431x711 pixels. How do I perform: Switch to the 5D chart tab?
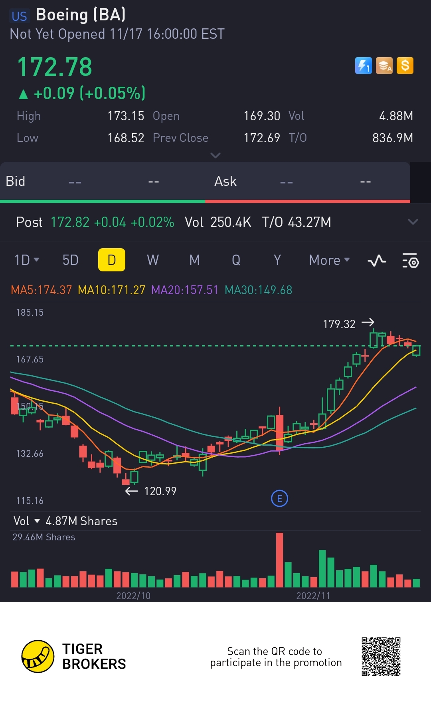[71, 260]
